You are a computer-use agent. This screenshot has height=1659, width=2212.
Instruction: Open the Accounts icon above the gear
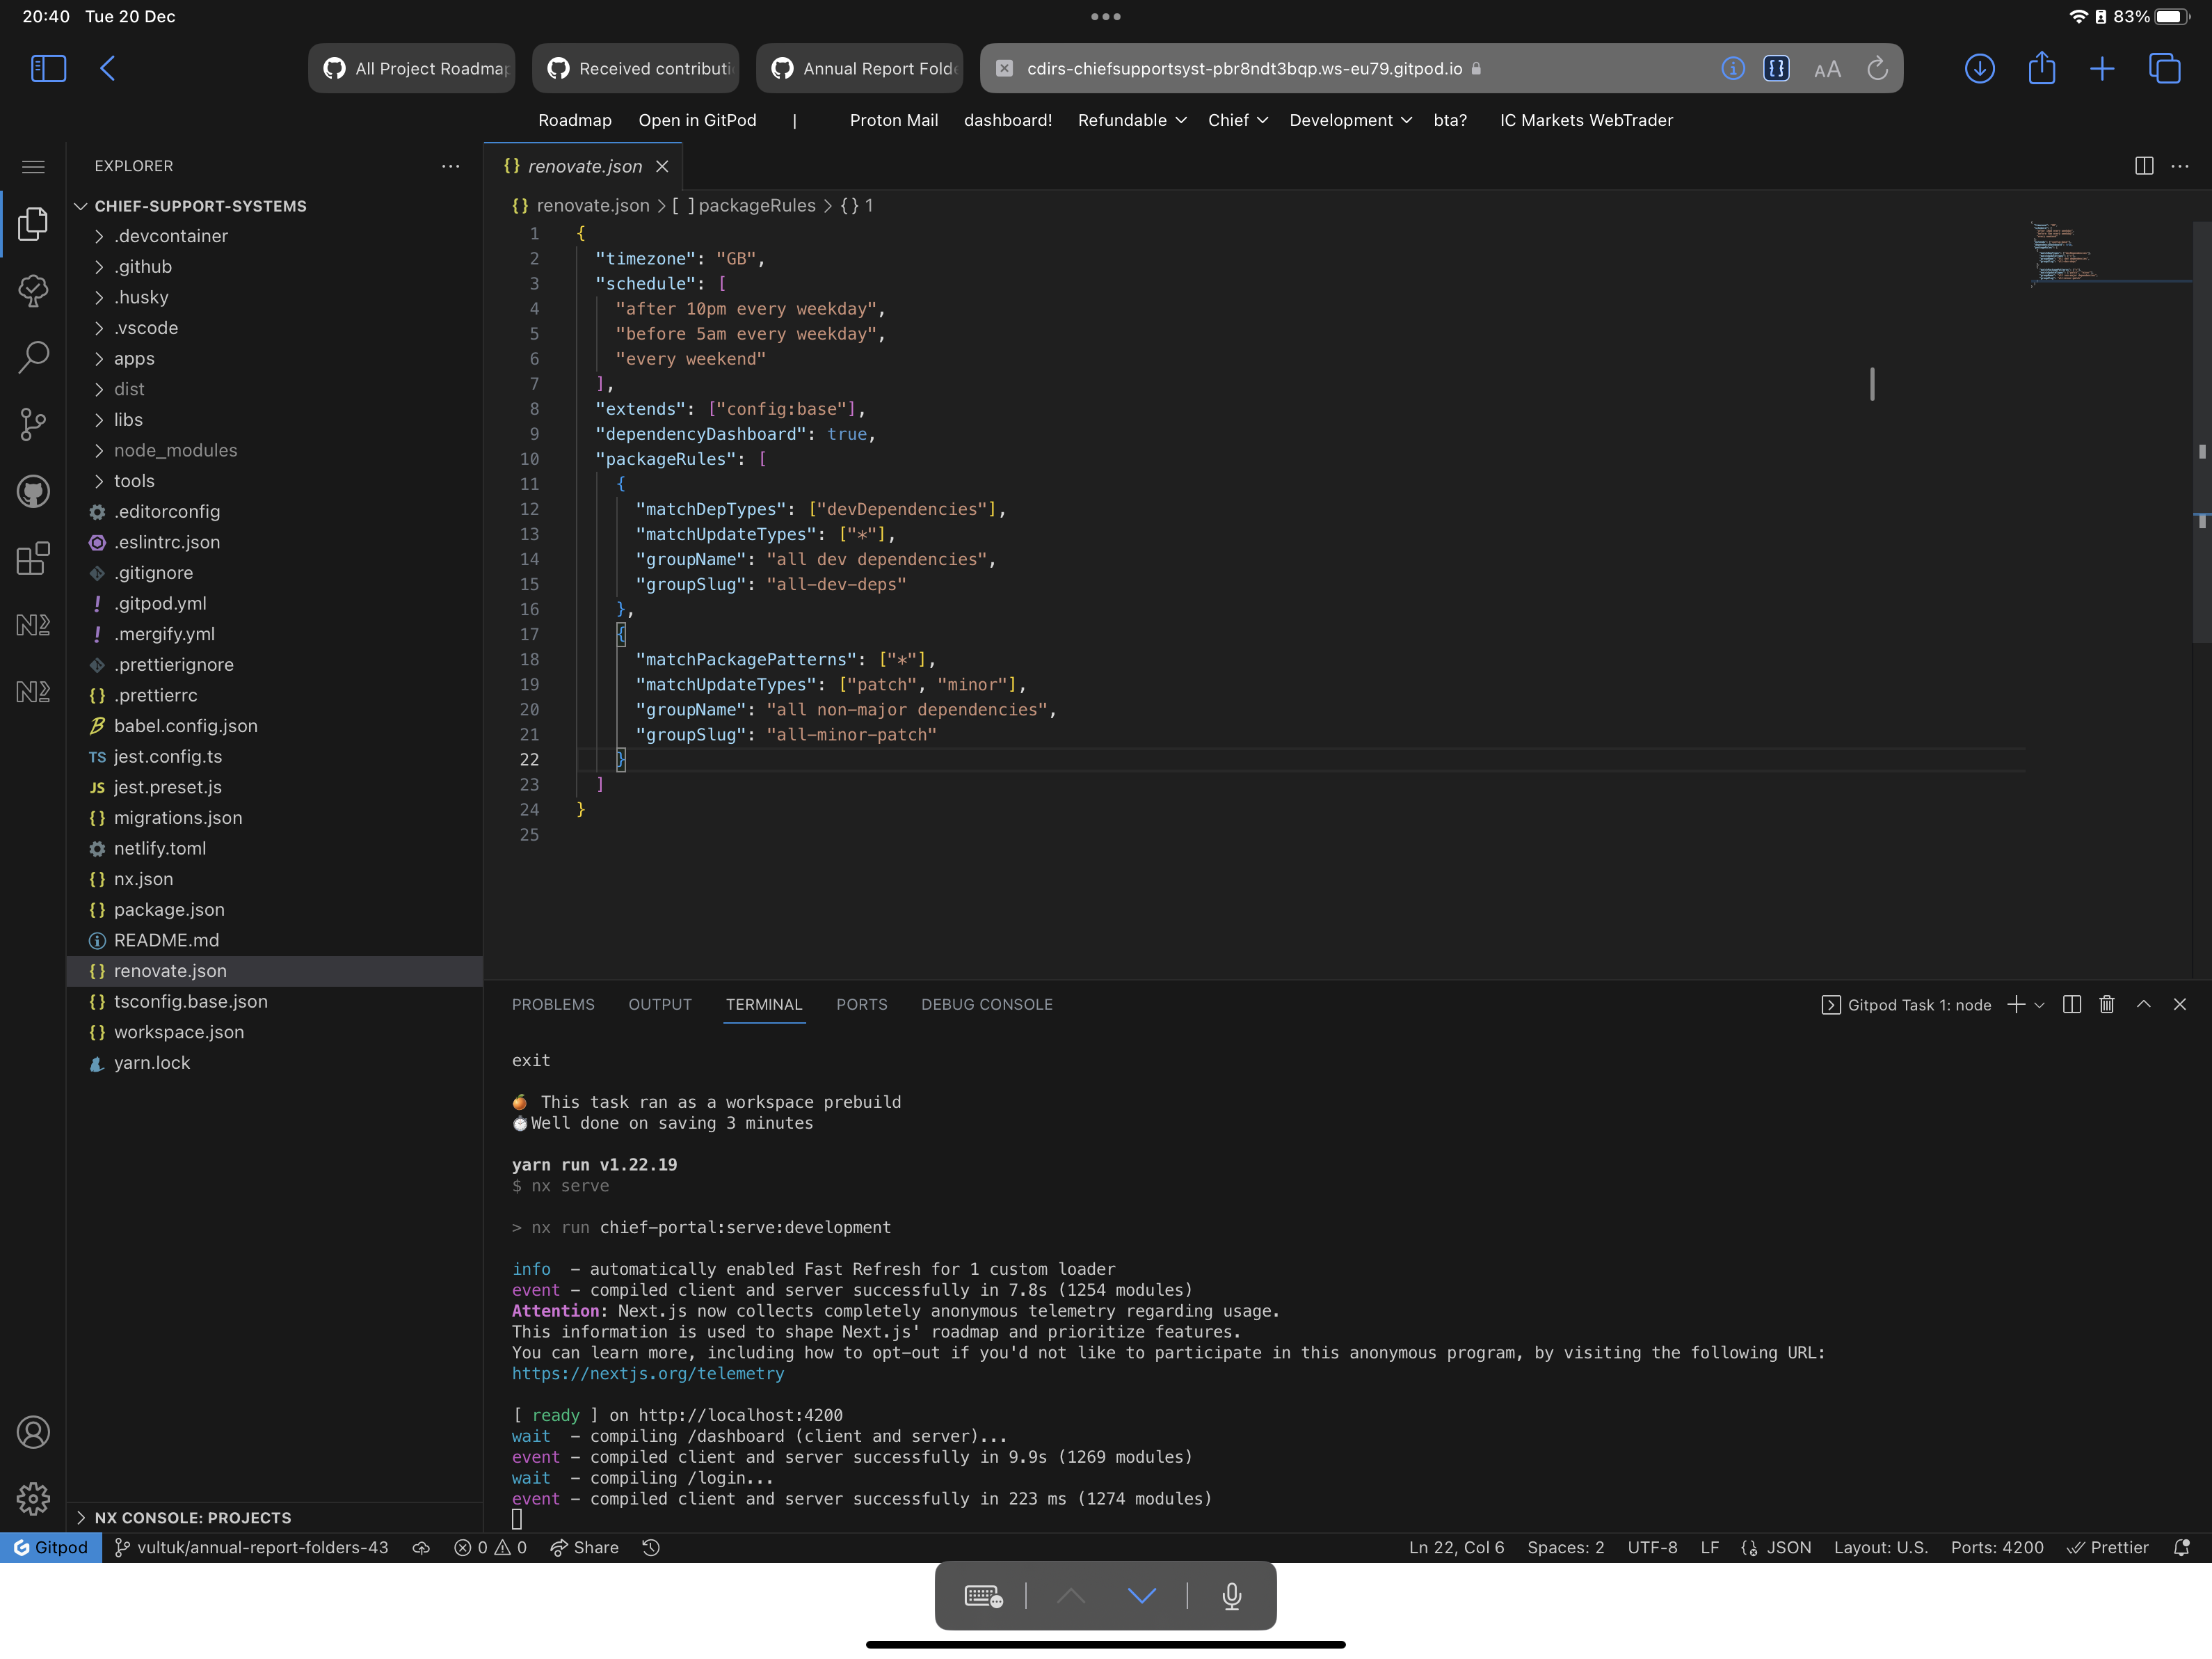coord(33,1433)
